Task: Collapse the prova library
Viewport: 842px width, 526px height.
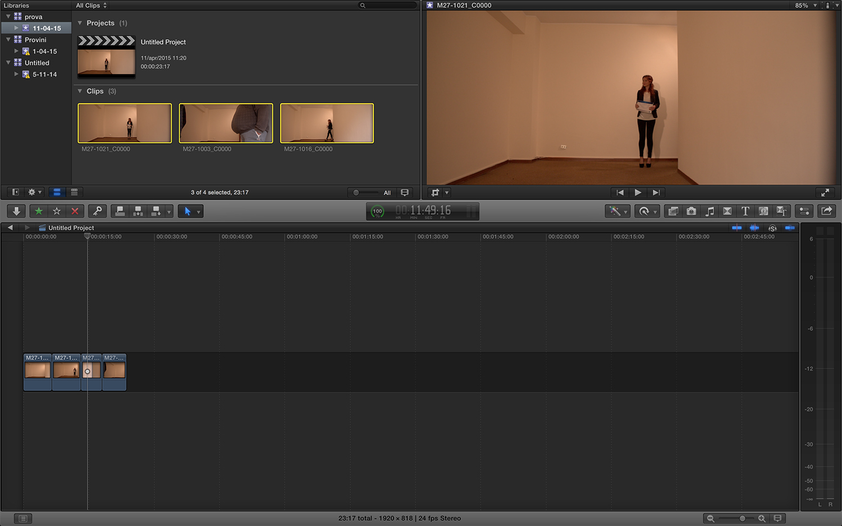Action: (8, 17)
